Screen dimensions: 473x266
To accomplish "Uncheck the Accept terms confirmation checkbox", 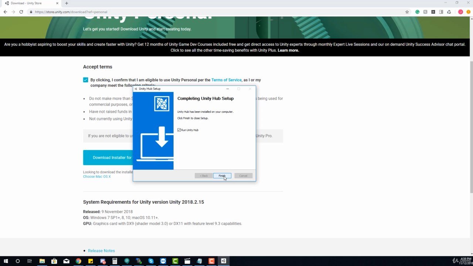I will (86, 80).
